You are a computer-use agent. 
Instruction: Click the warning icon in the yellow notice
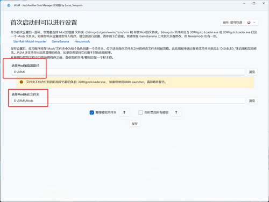tap(22, 82)
